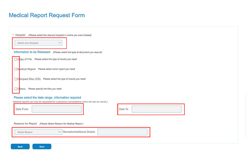
Task: Click the Date From input field
Action: point(57,109)
